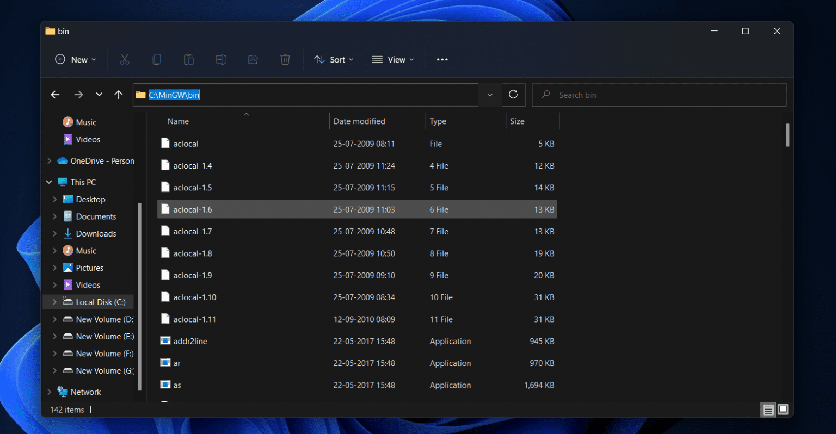Image resolution: width=836 pixels, height=434 pixels.
Task: Rename the selected file via toolbar icon
Action: click(x=221, y=59)
